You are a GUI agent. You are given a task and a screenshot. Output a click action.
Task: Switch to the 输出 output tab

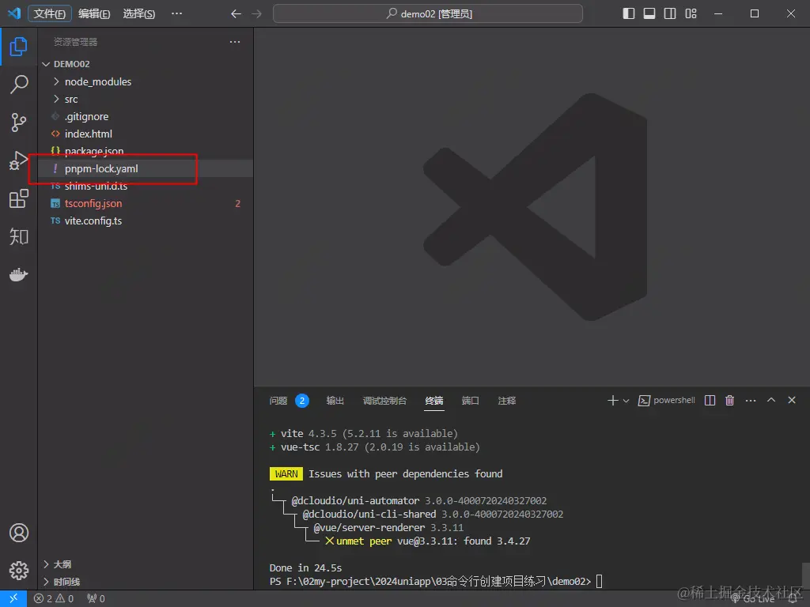[335, 401]
